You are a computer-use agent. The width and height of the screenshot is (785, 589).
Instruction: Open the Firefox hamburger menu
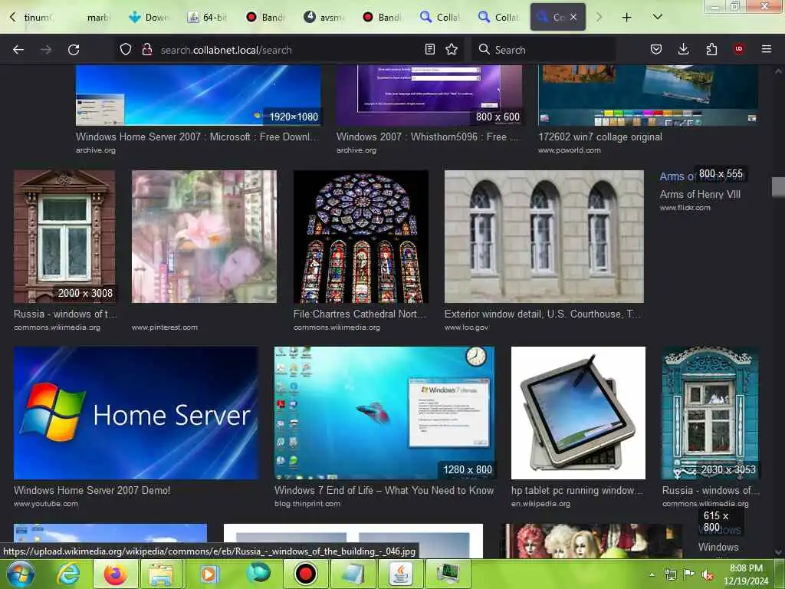(x=766, y=49)
